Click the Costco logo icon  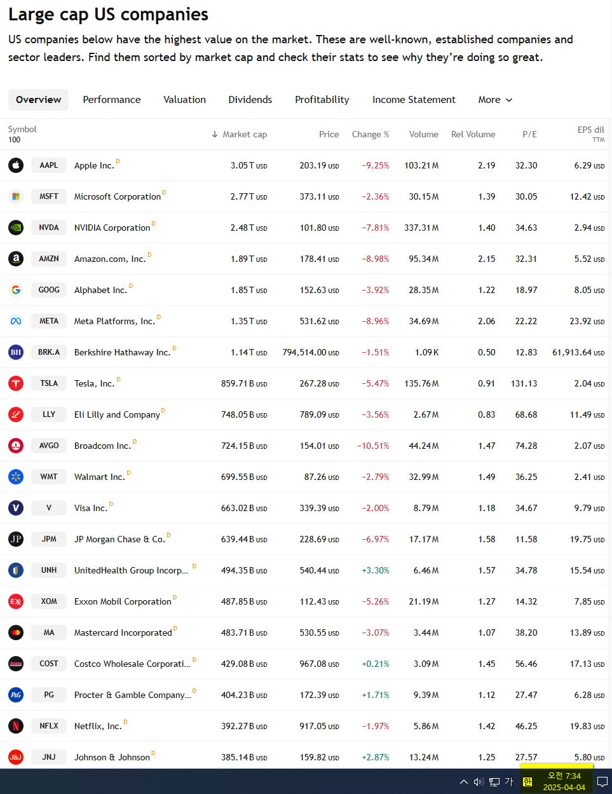[16, 664]
